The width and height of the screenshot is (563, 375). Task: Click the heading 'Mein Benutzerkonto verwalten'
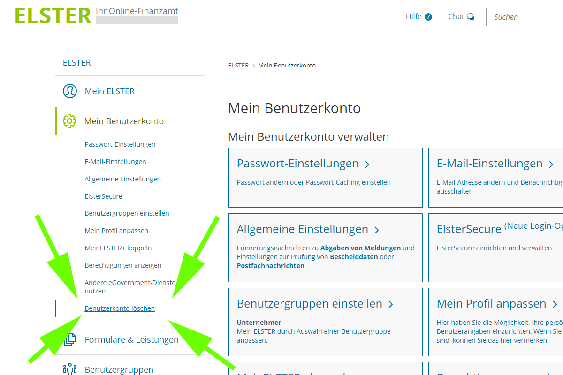click(309, 137)
